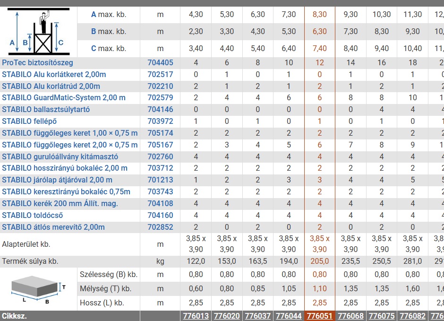This screenshot has height=321, width=444.
Task: Select the product weight value 194,0
Action: click(289, 261)
